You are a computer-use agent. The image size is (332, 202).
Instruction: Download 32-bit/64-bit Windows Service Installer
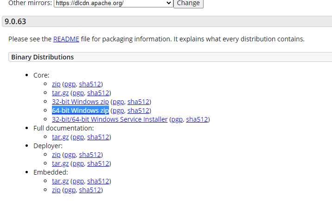click(110, 119)
